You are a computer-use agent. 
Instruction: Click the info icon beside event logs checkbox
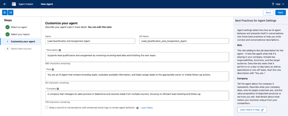point(138,108)
